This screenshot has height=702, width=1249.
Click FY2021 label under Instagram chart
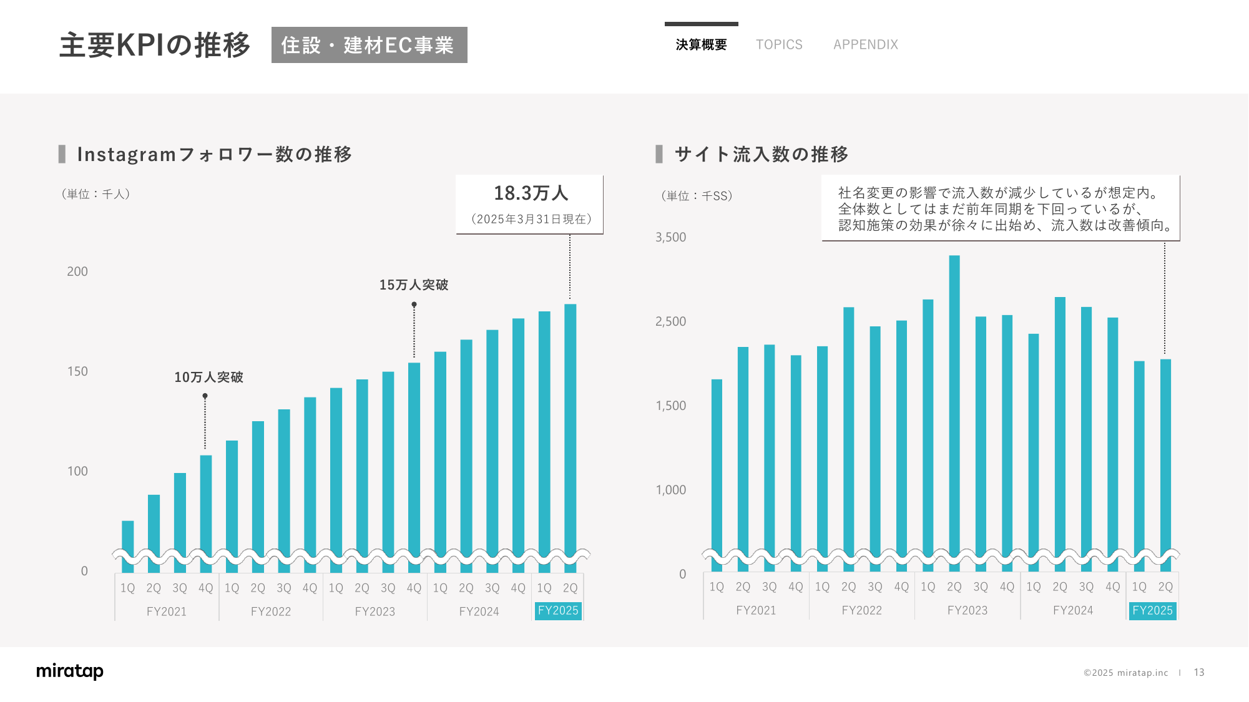[x=166, y=612]
